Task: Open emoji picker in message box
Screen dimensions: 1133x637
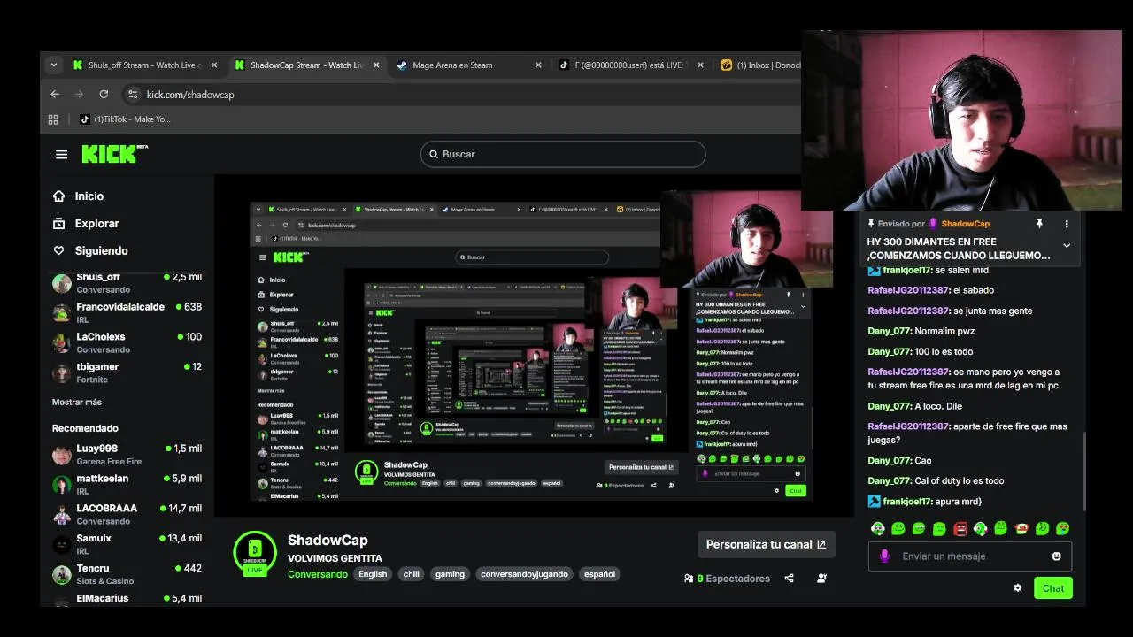Action: point(1056,556)
